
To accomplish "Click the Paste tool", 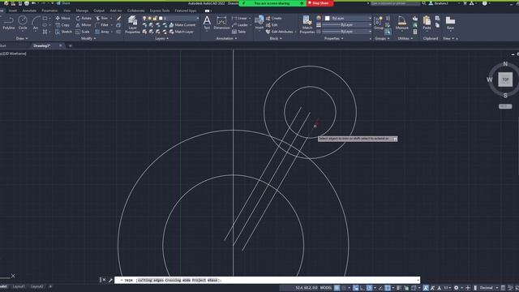I will point(427,23).
